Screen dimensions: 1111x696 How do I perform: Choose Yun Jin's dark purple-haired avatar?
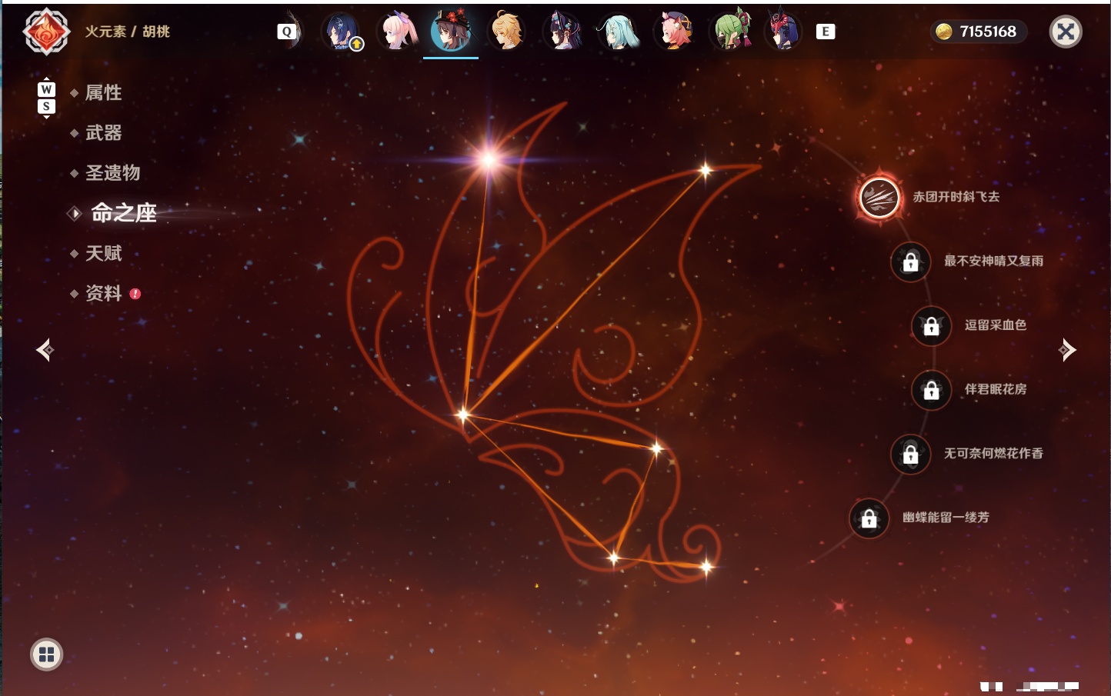(x=562, y=32)
